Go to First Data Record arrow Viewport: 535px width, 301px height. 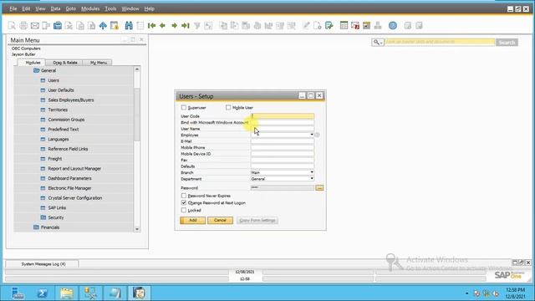pyautogui.click(x=151, y=26)
